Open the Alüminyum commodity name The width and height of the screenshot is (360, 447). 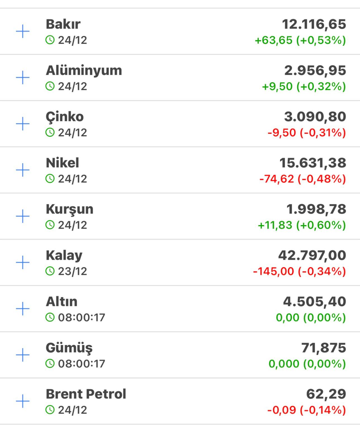[x=84, y=70]
